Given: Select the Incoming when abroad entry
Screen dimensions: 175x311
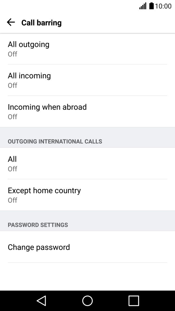Looking at the screenshot, I should pyautogui.click(x=87, y=111).
